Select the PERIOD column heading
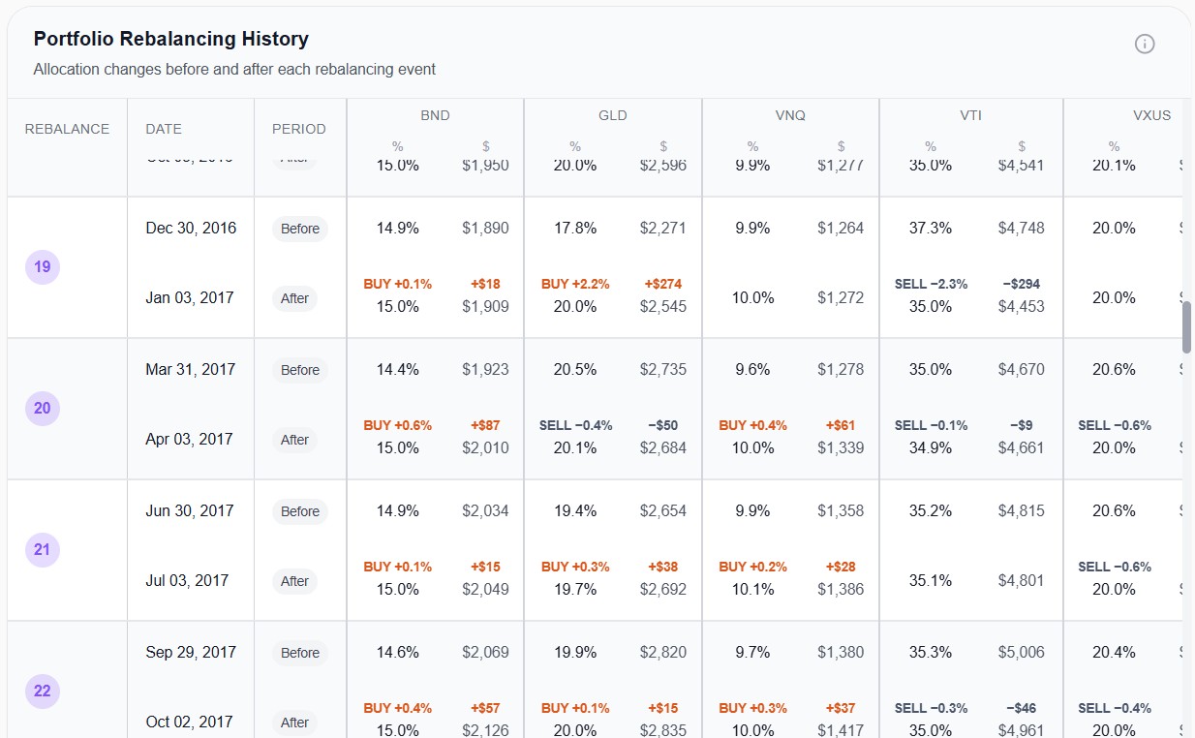This screenshot has height=738, width=1195. tap(298, 128)
